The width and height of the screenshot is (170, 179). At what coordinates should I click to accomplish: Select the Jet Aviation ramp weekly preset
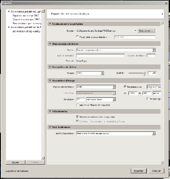[x=26, y=31]
